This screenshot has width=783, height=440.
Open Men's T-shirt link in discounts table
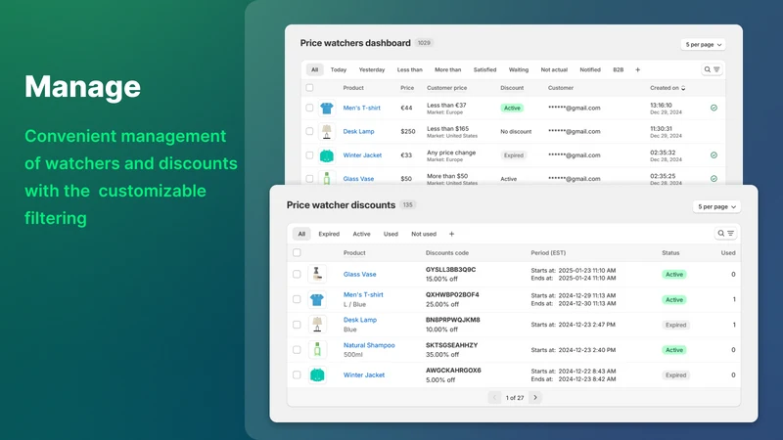tap(363, 295)
